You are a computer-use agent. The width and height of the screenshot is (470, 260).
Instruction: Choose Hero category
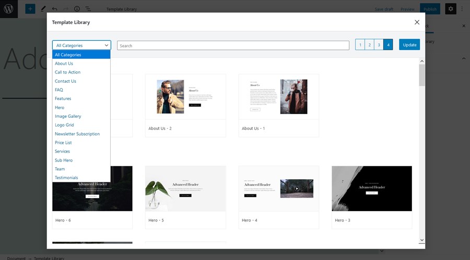point(81,107)
